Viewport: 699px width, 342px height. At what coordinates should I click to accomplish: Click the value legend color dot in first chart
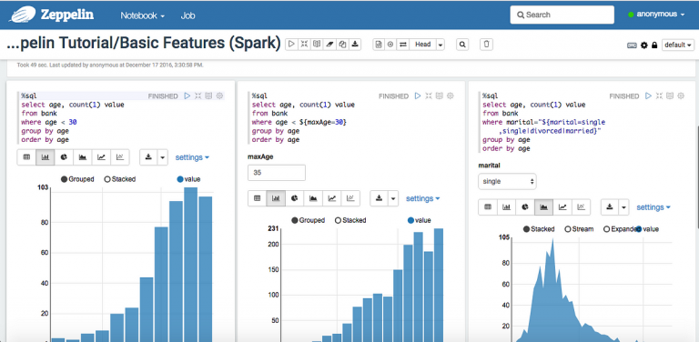180,179
